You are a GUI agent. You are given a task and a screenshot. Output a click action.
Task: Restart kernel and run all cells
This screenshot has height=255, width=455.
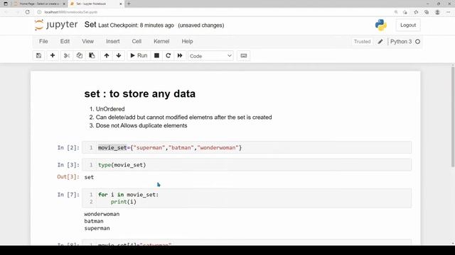coord(180,55)
